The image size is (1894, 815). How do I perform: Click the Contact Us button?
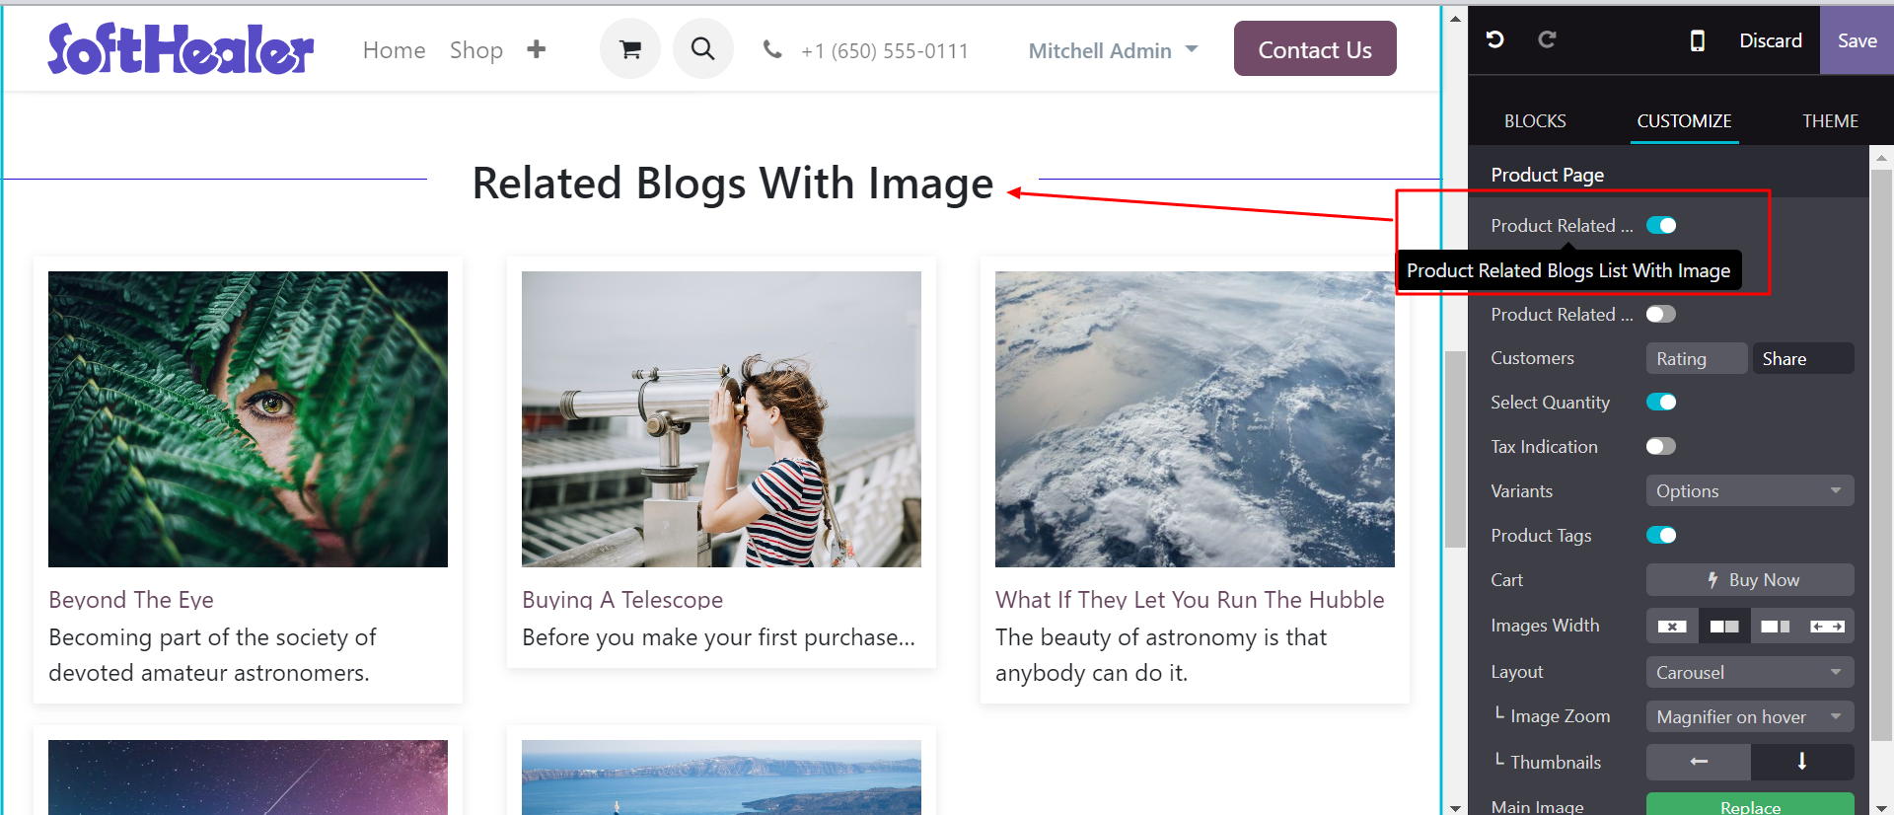click(1315, 48)
